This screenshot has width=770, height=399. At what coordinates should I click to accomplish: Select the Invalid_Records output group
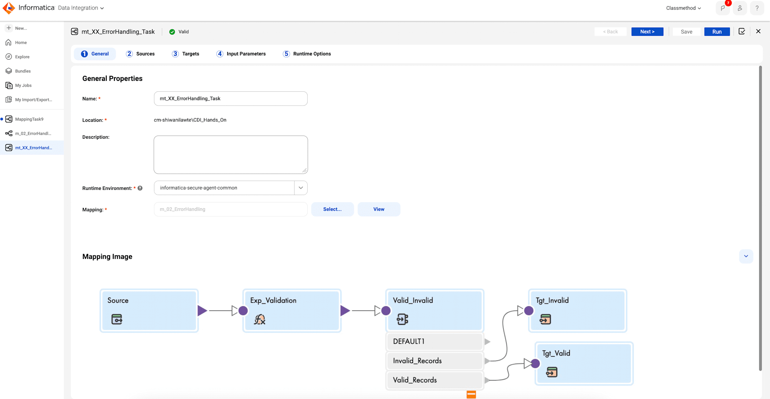click(435, 361)
